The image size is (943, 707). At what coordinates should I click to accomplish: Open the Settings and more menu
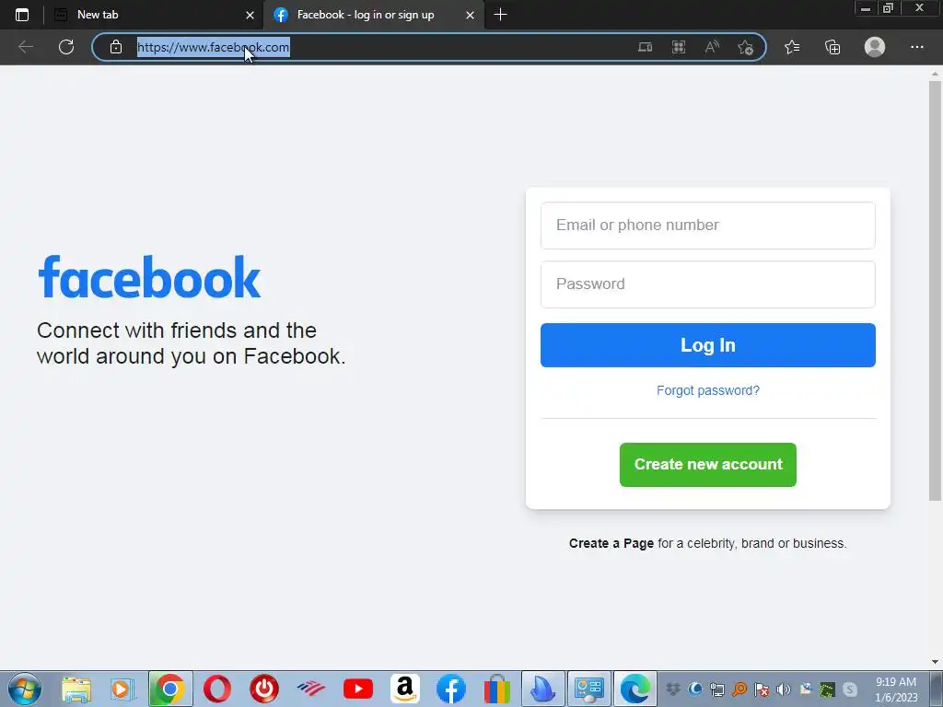(916, 47)
